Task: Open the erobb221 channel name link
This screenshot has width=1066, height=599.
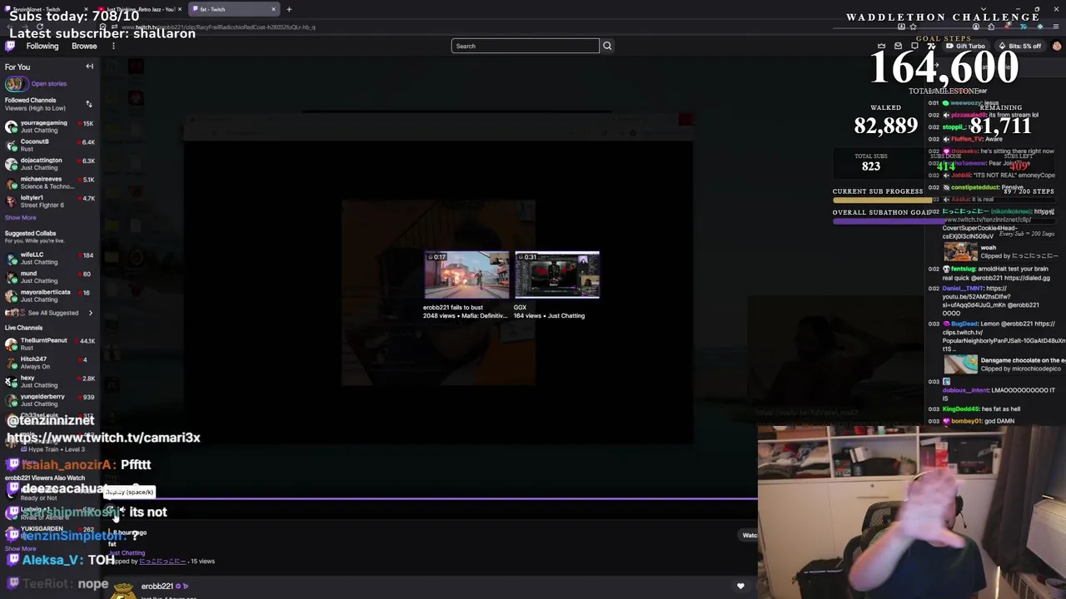Action: click(157, 586)
